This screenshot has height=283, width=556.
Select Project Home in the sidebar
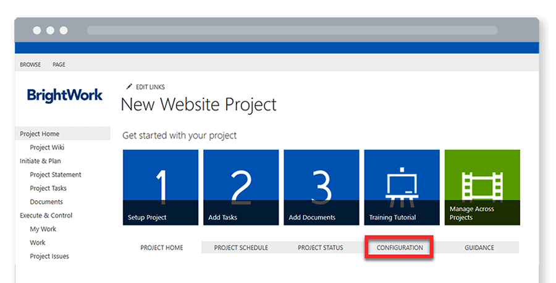[x=40, y=134]
